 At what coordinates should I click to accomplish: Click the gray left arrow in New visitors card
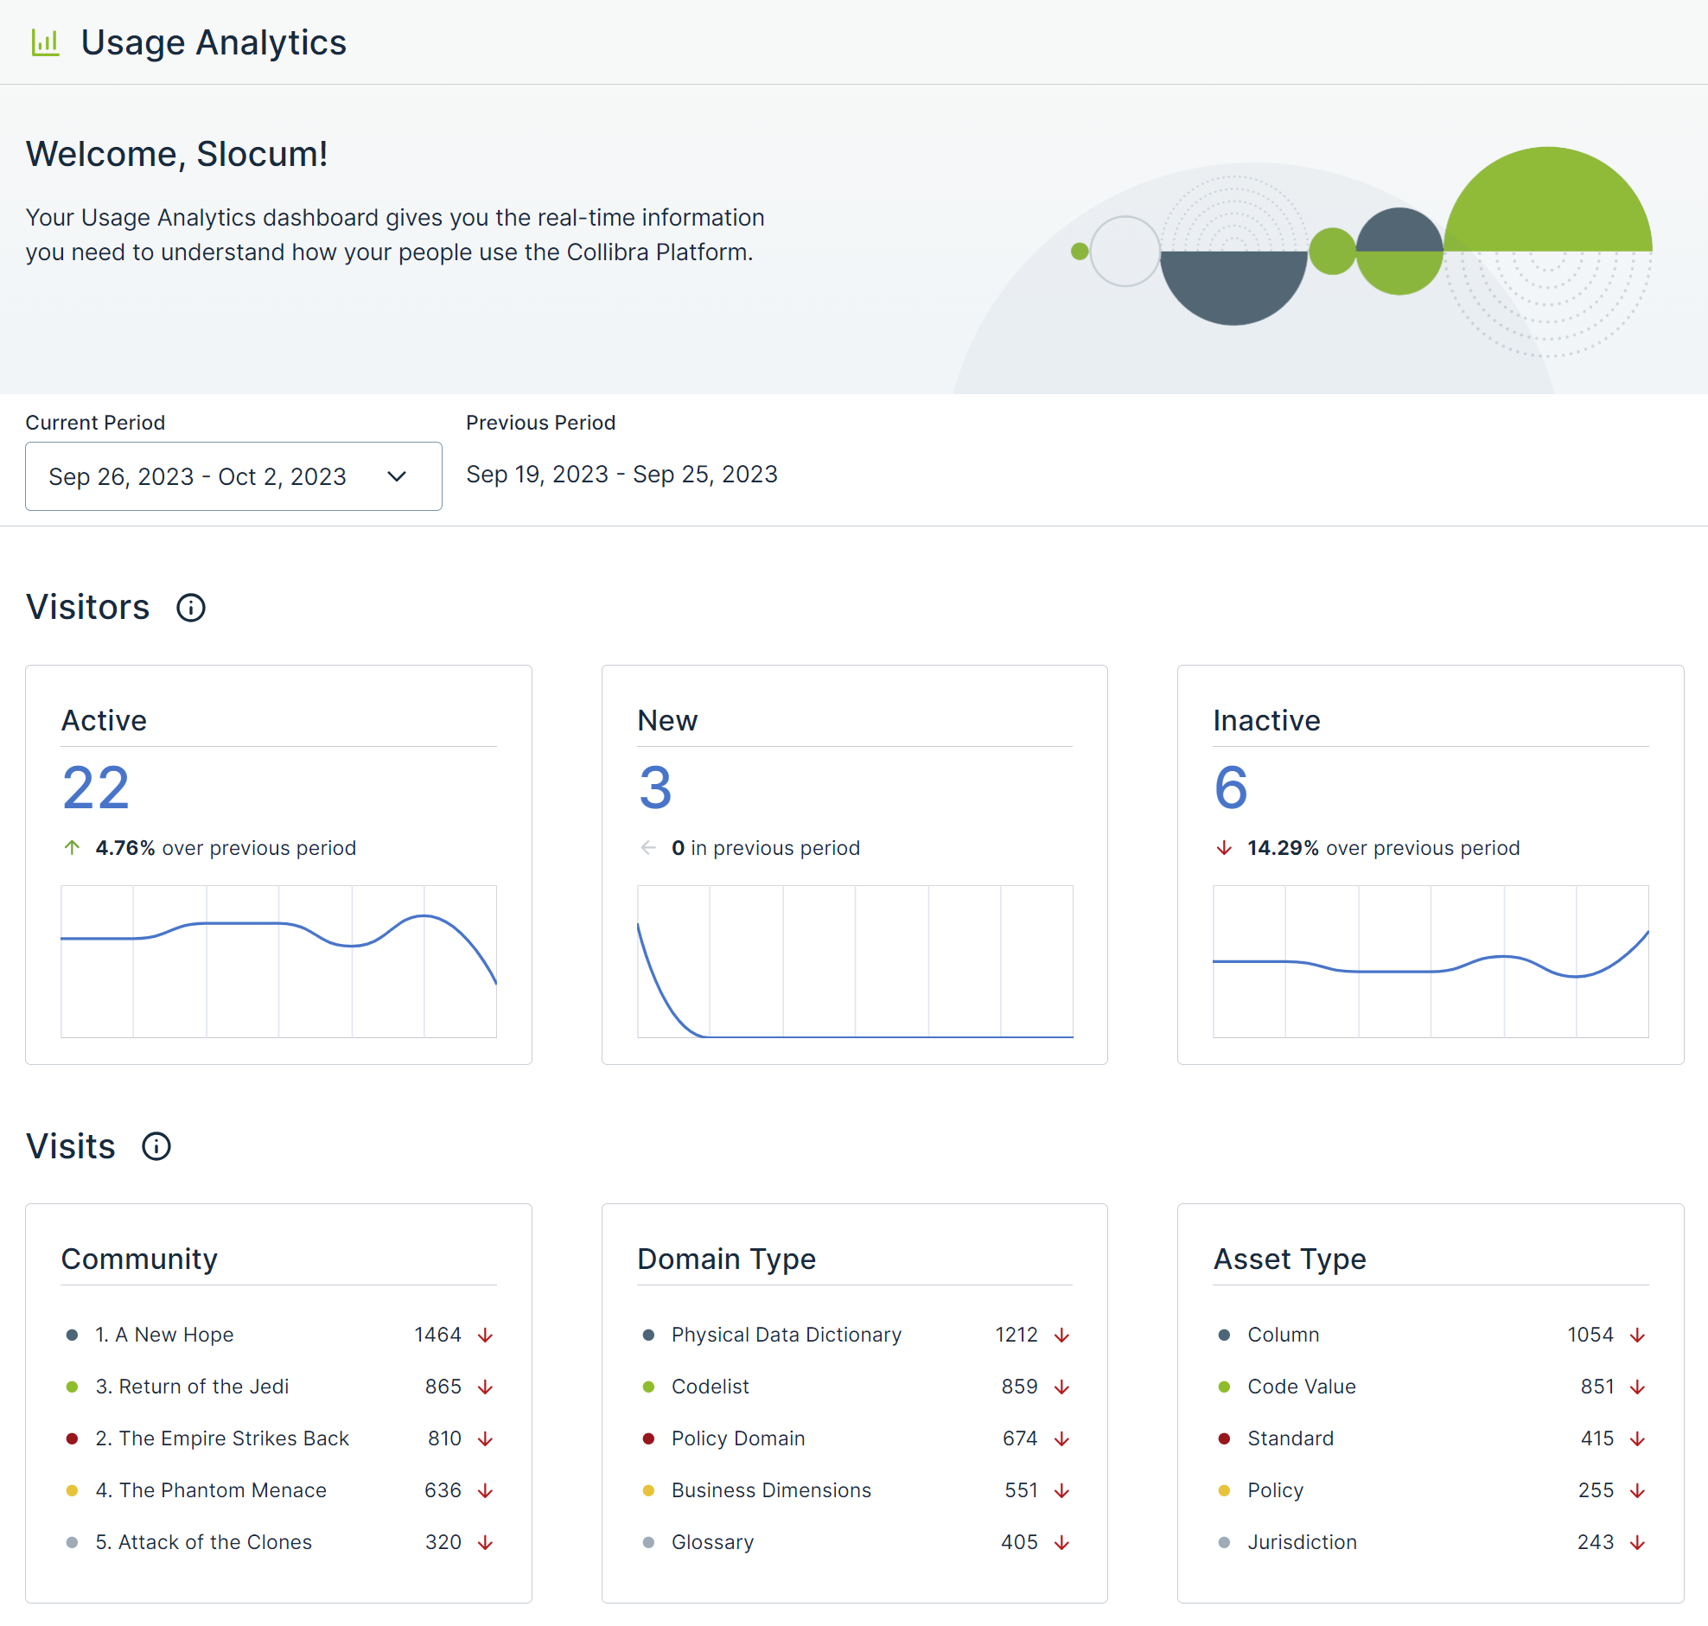[x=648, y=848]
